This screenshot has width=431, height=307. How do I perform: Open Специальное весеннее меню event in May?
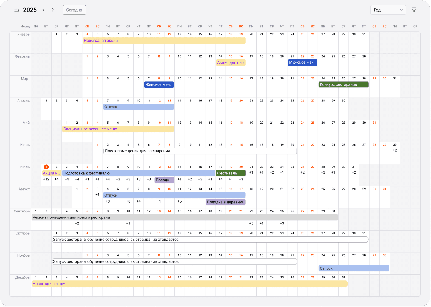coord(118,129)
